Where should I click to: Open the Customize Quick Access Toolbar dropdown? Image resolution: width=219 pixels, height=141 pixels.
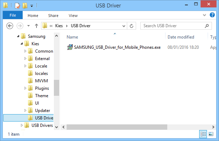pyautogui.click(x=32, y=6)
